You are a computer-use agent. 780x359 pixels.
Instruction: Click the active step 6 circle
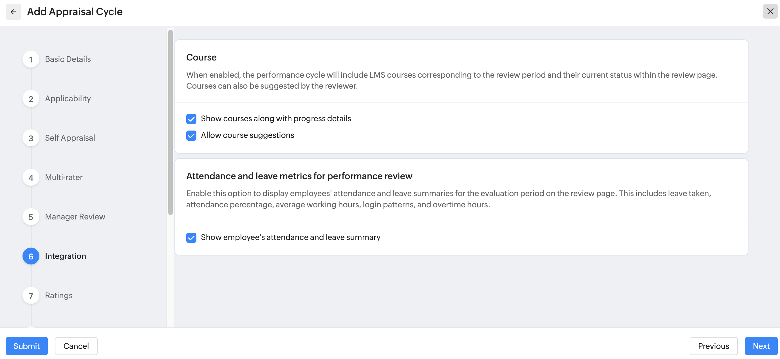click(31, 256)
